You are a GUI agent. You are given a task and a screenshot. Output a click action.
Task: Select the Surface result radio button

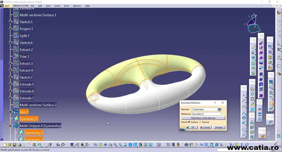point(189,122)
